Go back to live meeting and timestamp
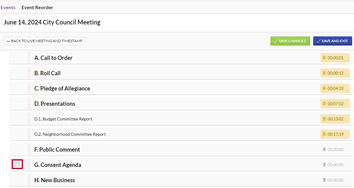The image size is (354, 188). tap(44, 41)
